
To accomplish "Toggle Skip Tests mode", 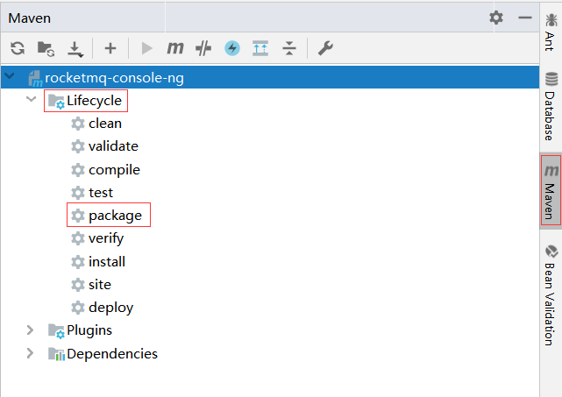I will [203, 48].
